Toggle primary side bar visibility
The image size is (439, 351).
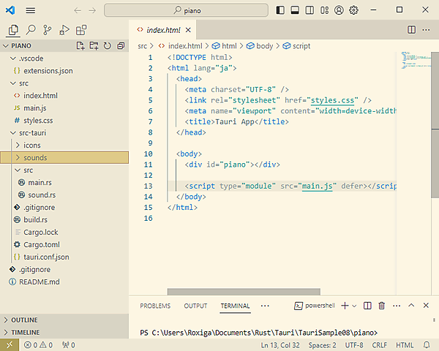click(x=281, y=10)
